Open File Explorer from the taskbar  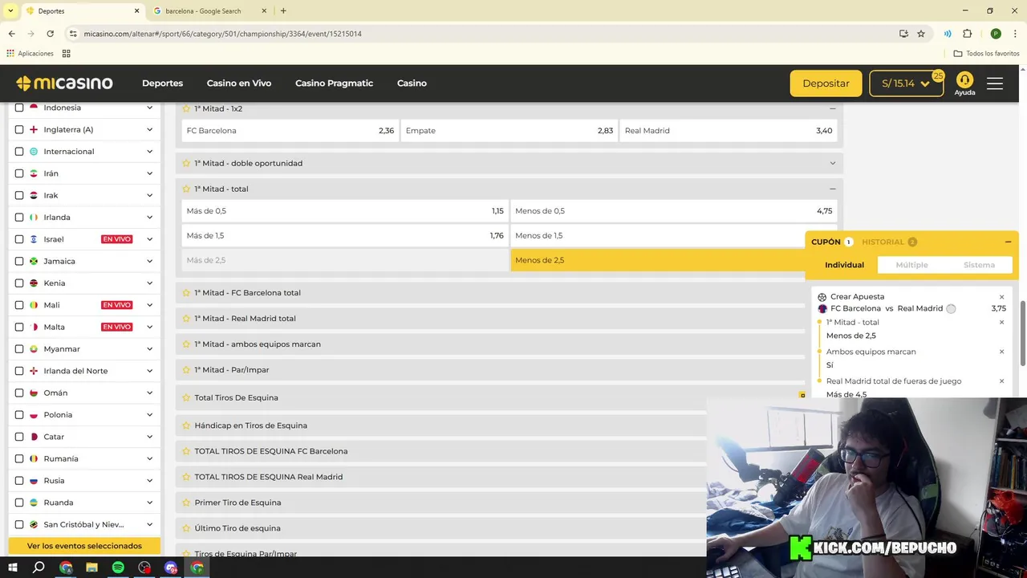[91, 568]
